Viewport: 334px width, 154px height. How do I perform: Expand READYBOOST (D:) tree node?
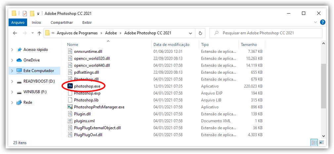point(12,82)
